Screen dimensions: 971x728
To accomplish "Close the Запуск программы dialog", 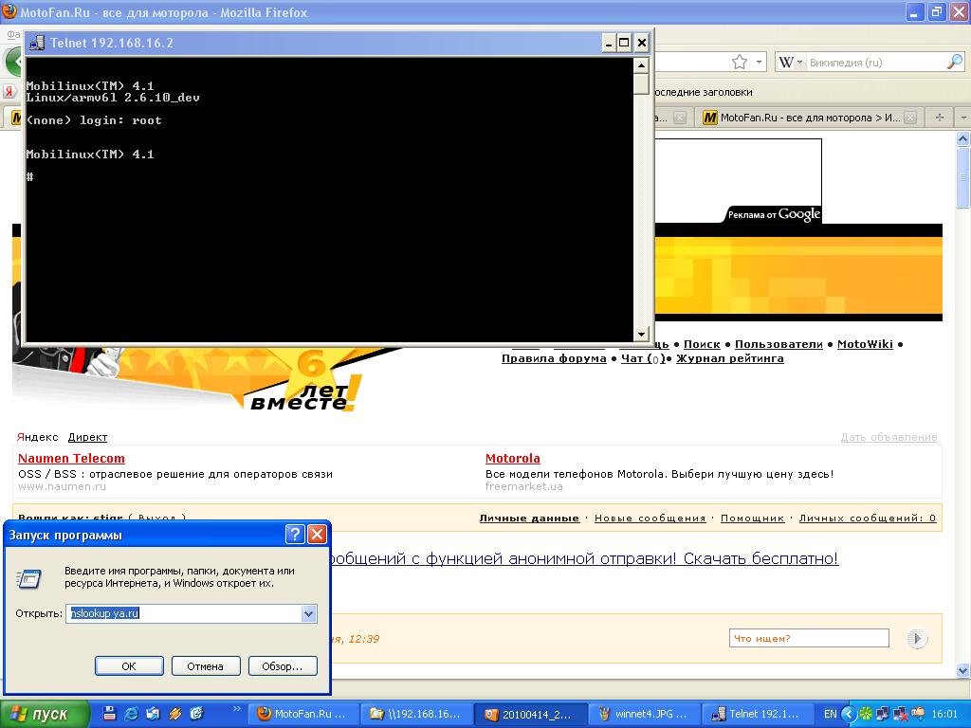I will point(317,535).
